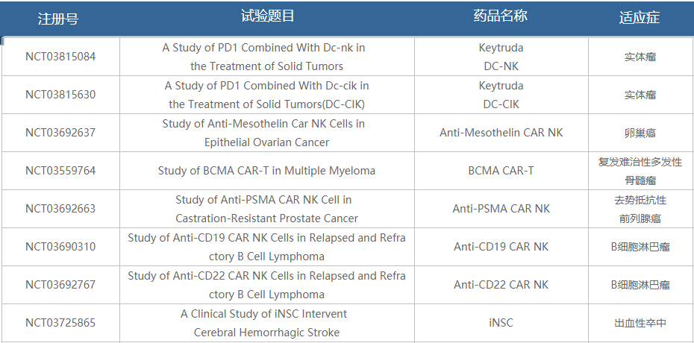Viewport: 694px width, 343px height.
Task: Click the iNSC drug name cell
Action: (501, 323)
